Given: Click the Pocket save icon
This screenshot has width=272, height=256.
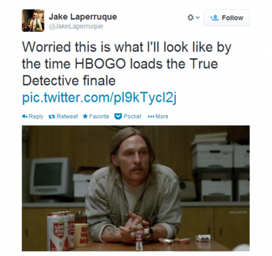Looking at the screenshot, I should (118, 116).
